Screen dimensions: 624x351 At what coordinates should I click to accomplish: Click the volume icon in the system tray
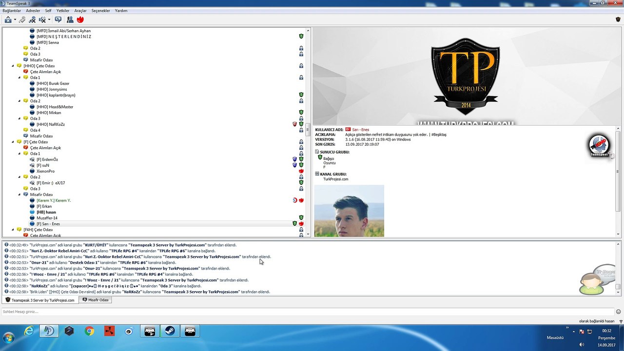tap(581, 345)
